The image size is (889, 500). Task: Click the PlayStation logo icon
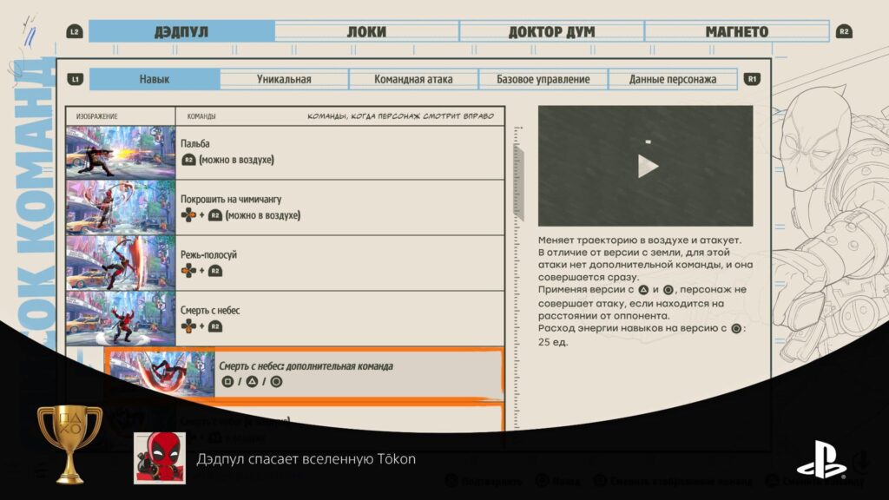point(821,460)
